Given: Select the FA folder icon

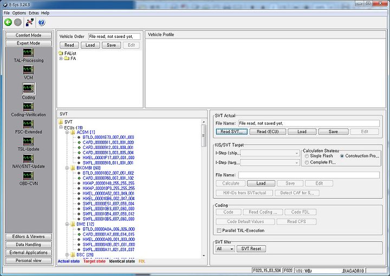Looking at the screenshot, I should (67, 58).
